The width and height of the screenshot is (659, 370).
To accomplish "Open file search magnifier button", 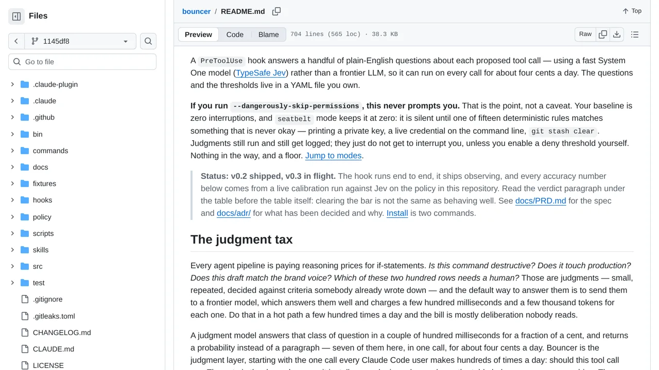I will pyautogui.click(x=148, y=41).
